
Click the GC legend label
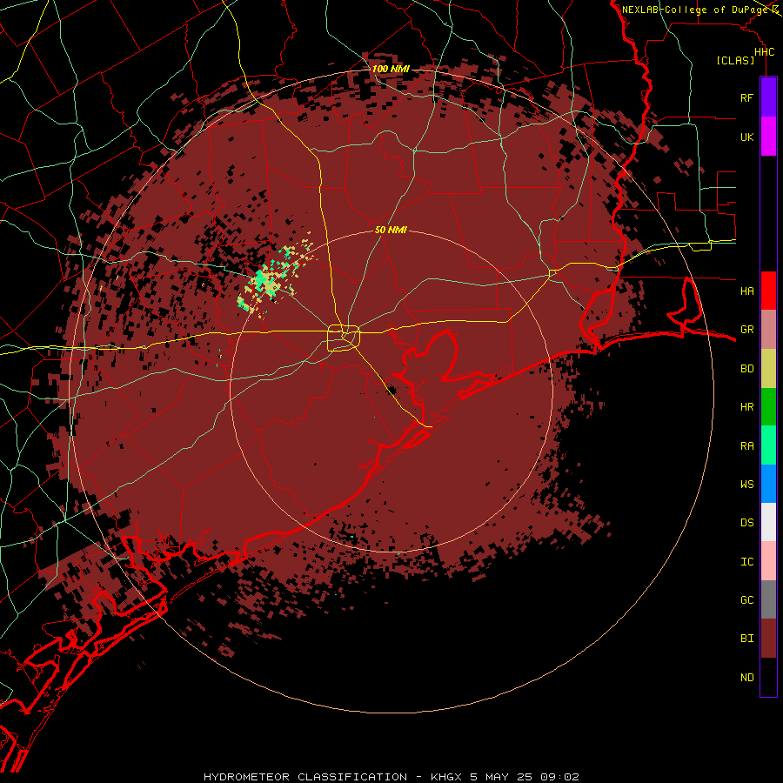[x=746, y=600]
